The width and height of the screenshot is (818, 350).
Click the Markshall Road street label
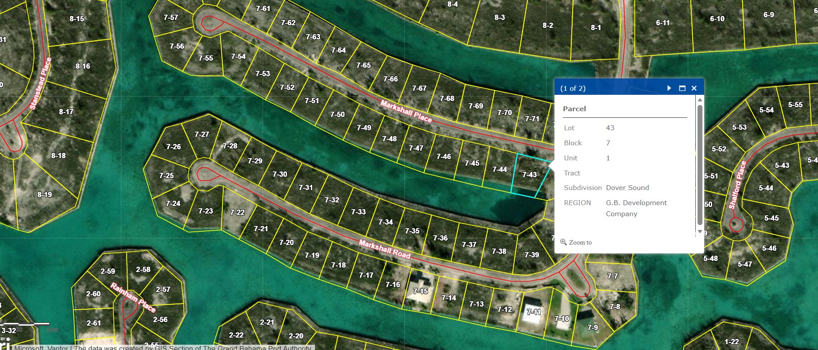(x=384, y=249)
